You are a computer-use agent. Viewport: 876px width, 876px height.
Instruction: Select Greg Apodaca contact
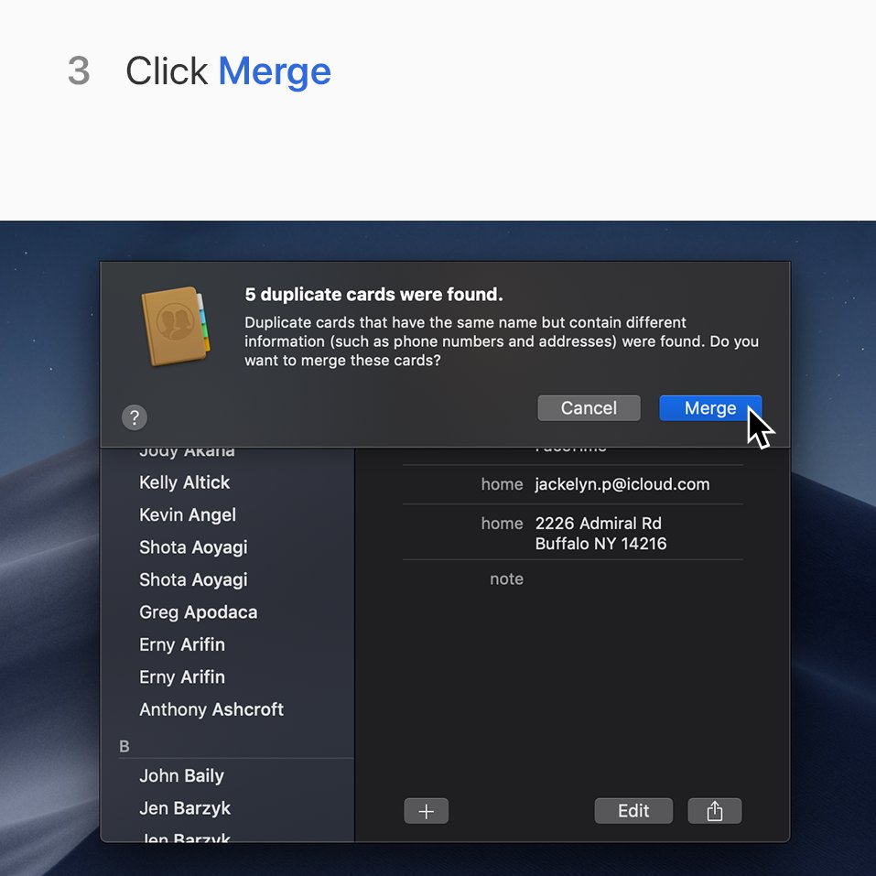coord(199,612)
